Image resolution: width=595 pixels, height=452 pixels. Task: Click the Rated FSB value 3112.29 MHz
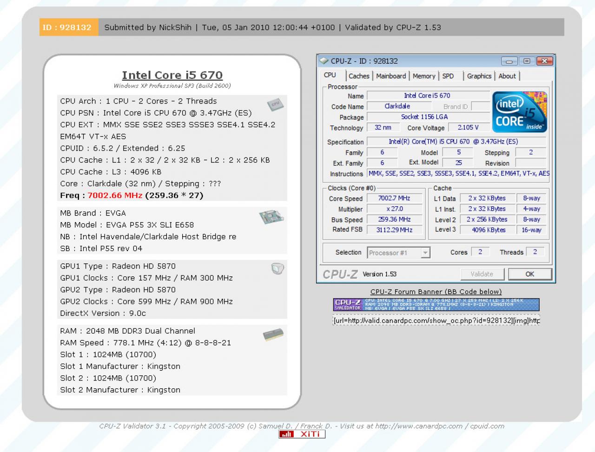(x=394, y=230)
